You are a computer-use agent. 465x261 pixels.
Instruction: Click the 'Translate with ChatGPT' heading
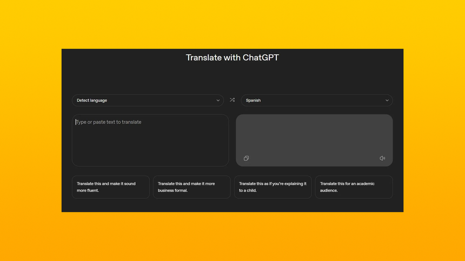coord(232,57)
